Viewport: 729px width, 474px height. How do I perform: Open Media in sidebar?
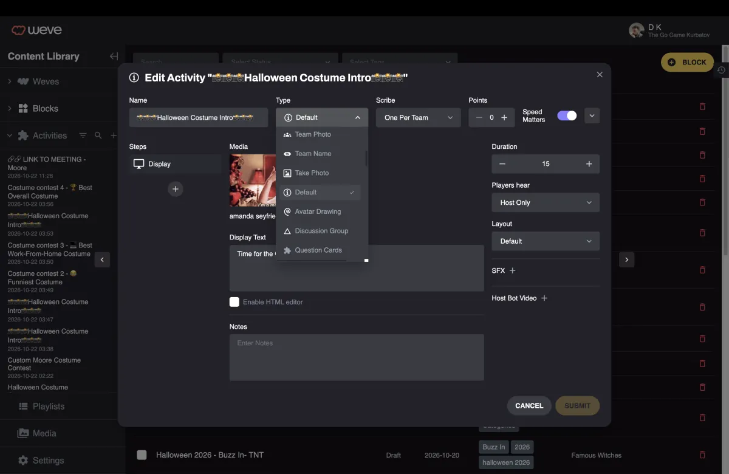(x=36, y=433)
